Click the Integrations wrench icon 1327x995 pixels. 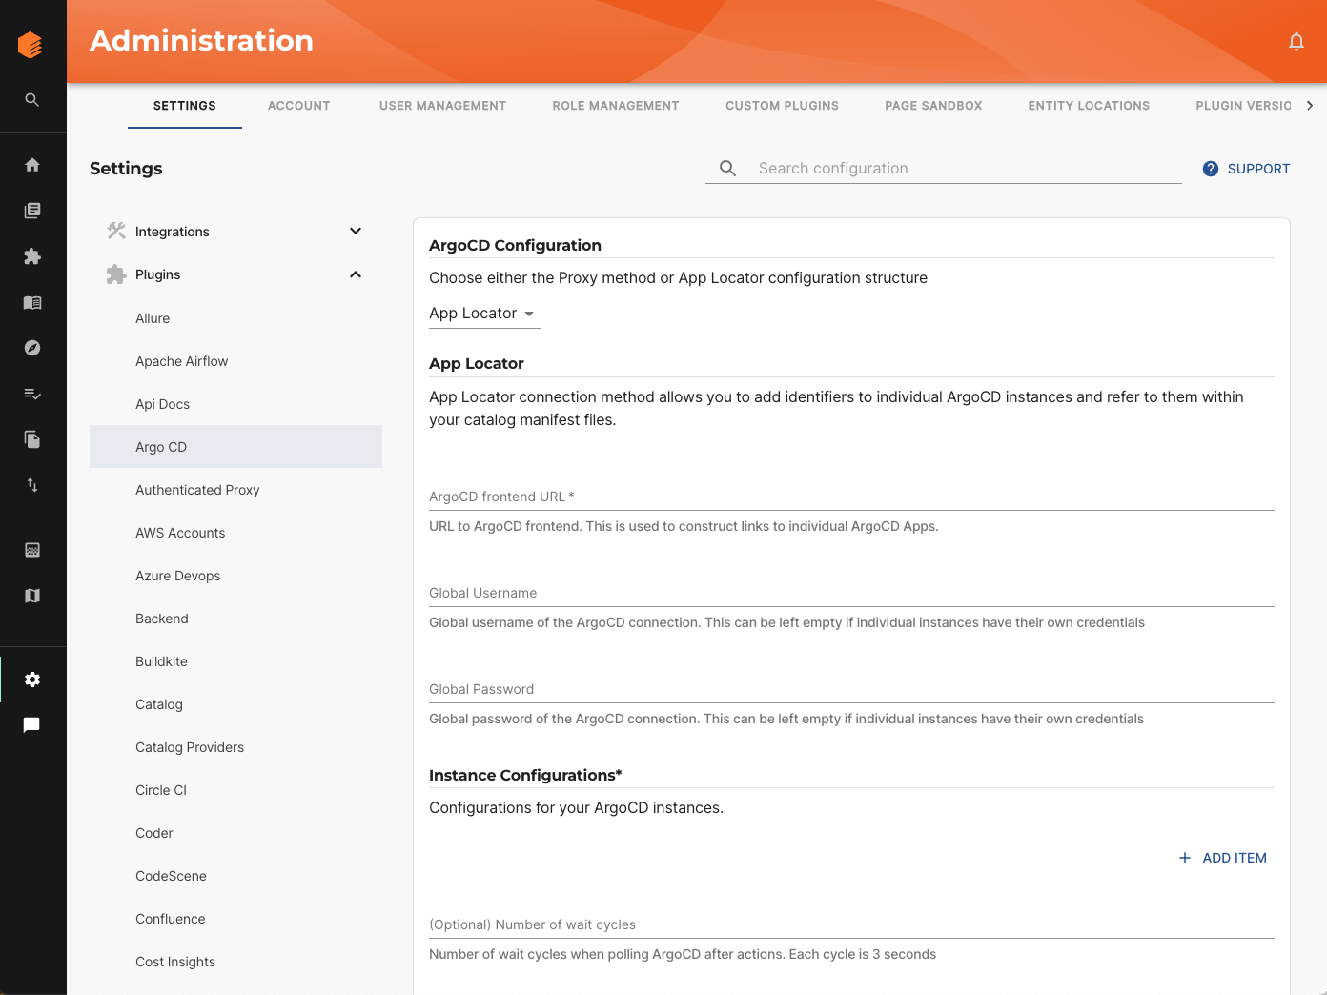click(x=116, y=231)
